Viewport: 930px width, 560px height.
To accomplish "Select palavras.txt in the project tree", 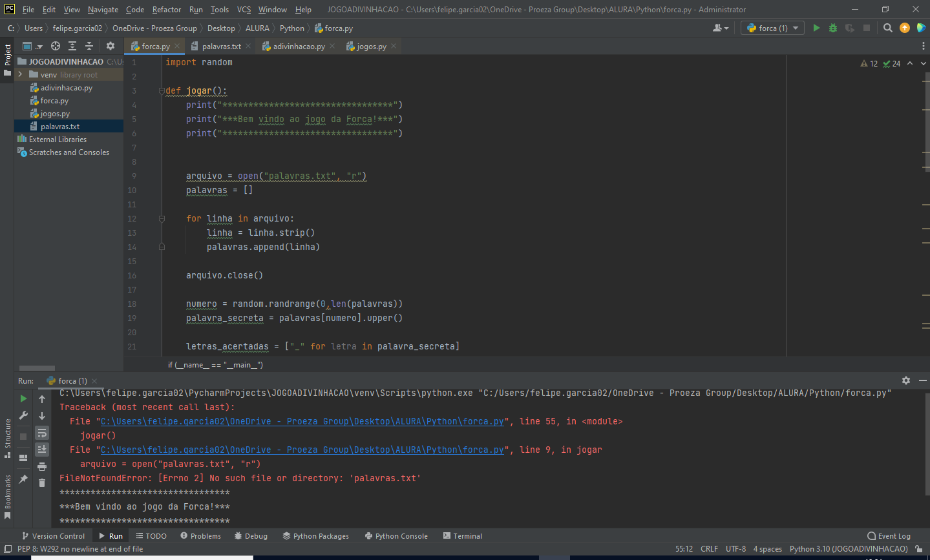I will coord(60,127).
